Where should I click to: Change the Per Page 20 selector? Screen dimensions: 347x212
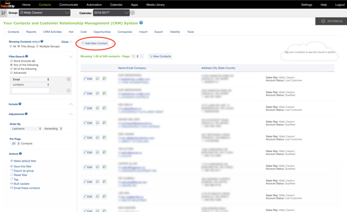(x=15, y=143)
